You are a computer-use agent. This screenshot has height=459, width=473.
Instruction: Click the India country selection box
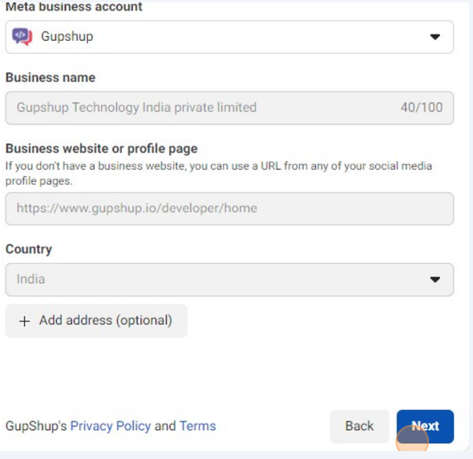pyautogui.click(x=229, y=280)
